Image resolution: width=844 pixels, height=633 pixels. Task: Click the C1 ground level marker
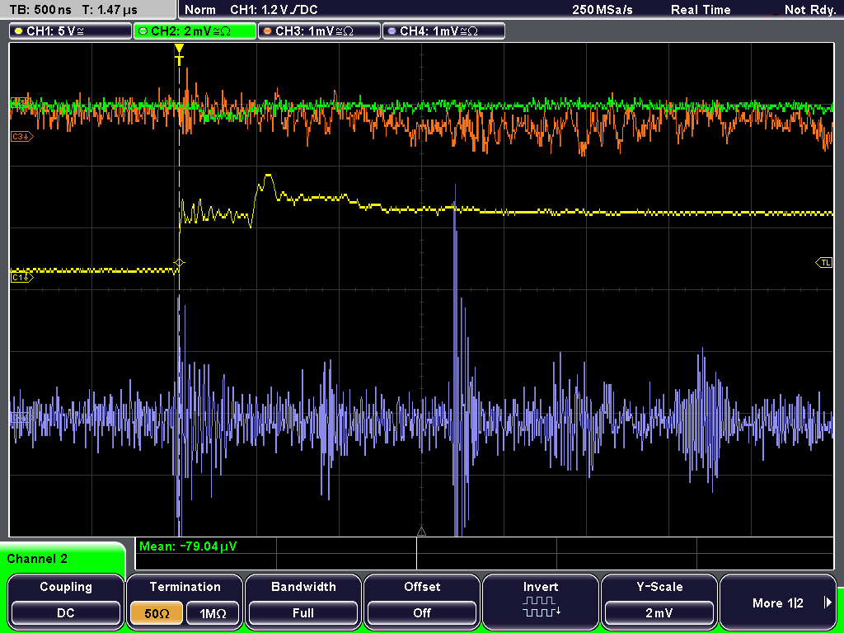tap(21, 277)
